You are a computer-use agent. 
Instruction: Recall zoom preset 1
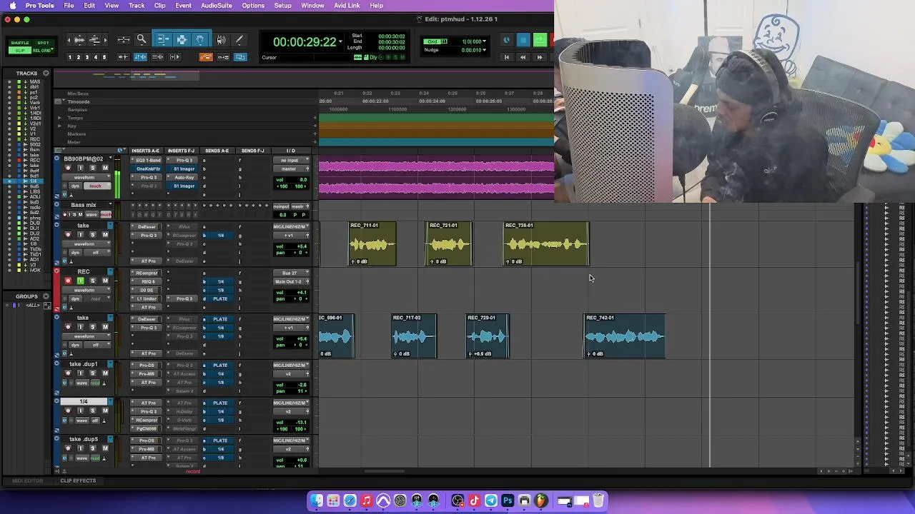pos(70,57)
